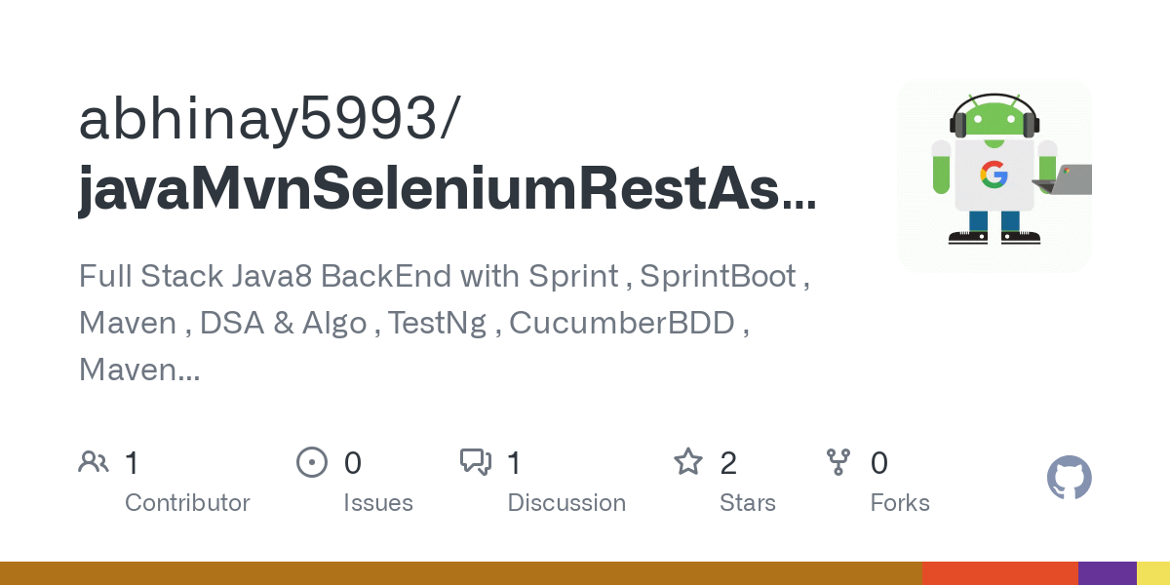Click the orange language bar segment
This screenshot has height=585, width=1170.
999,573
